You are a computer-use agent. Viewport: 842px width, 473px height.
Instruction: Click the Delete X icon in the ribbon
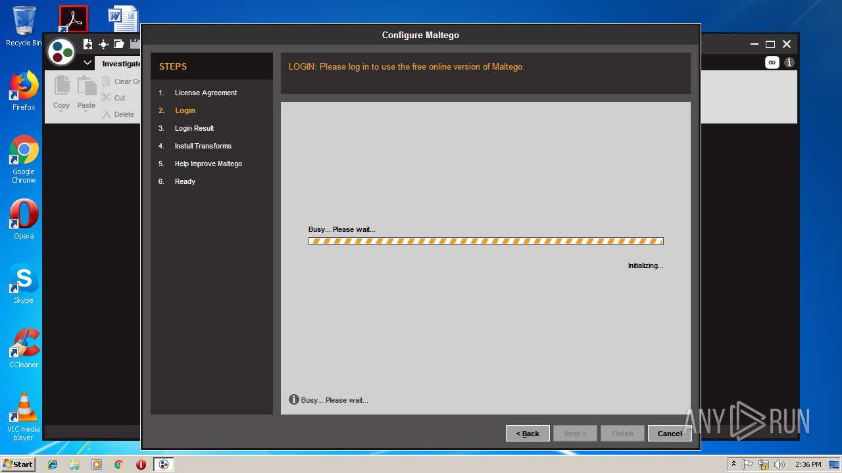[107, 114]
